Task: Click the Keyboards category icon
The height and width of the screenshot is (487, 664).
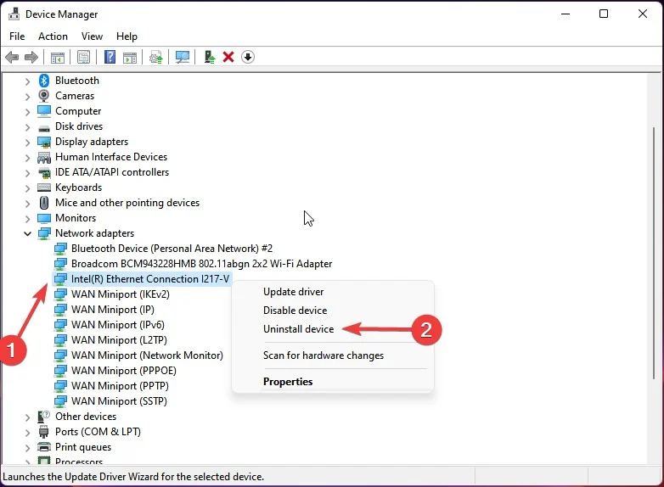Action: click(x=44, y=188)
